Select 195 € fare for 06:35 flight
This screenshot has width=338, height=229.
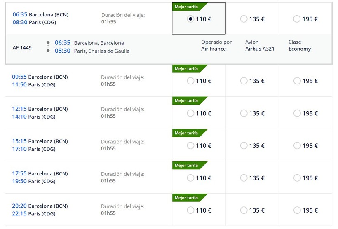297,19
